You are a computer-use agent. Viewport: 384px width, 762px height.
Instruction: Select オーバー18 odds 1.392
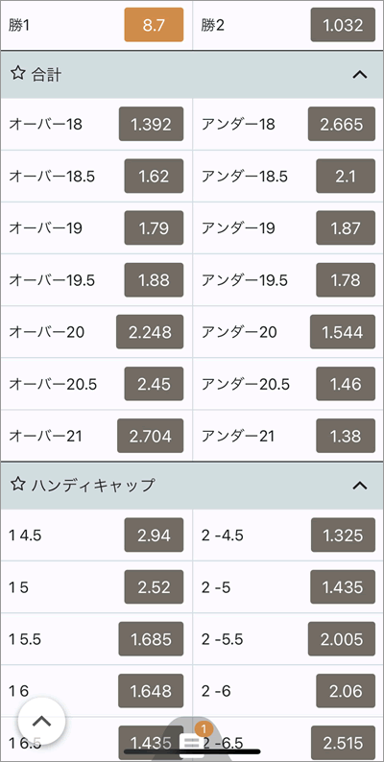click(x=151, y=124)
